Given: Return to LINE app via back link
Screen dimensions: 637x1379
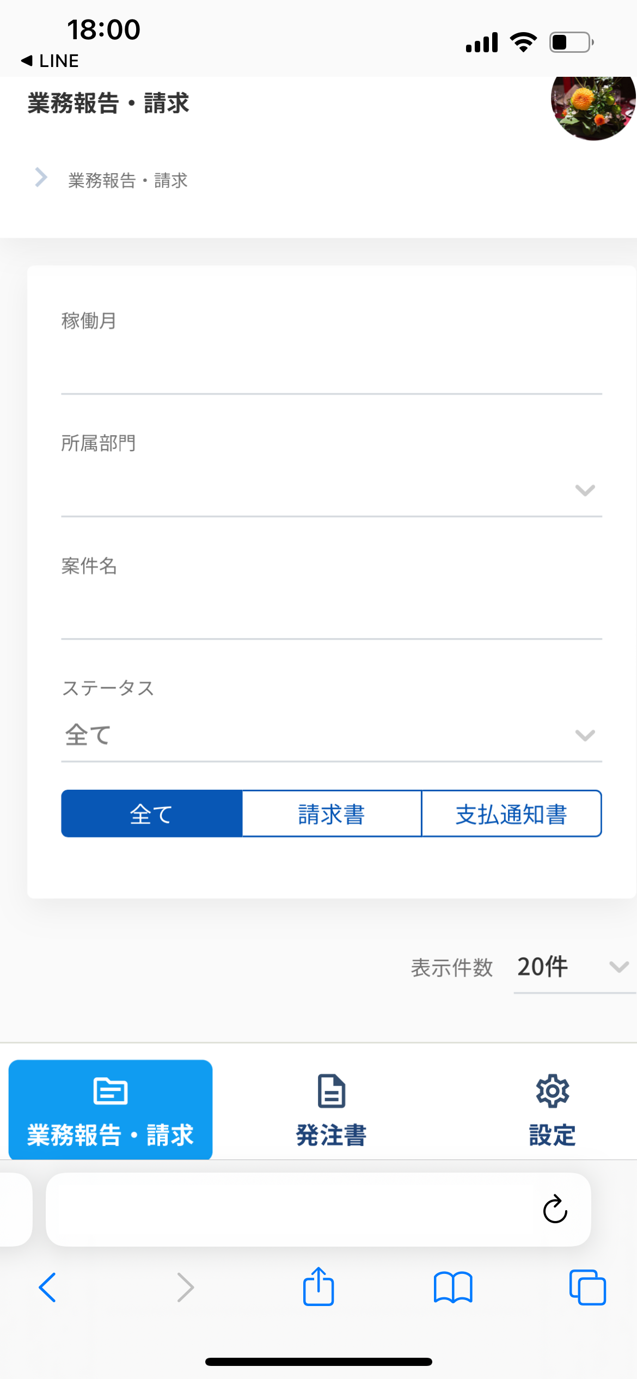Looking at the screenshot, I should 50,60.
